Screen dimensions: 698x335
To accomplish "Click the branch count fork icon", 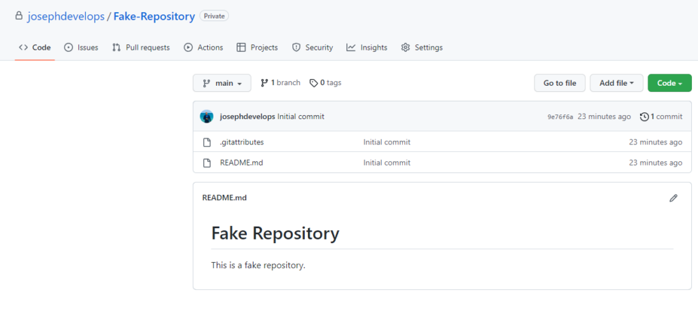I will [x=264, y=83].
